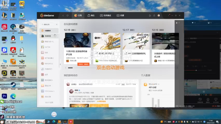Click the orange button on the maintenance card
Image resolution: width=221 pixels, height=124 pixels.
point(83,64)
